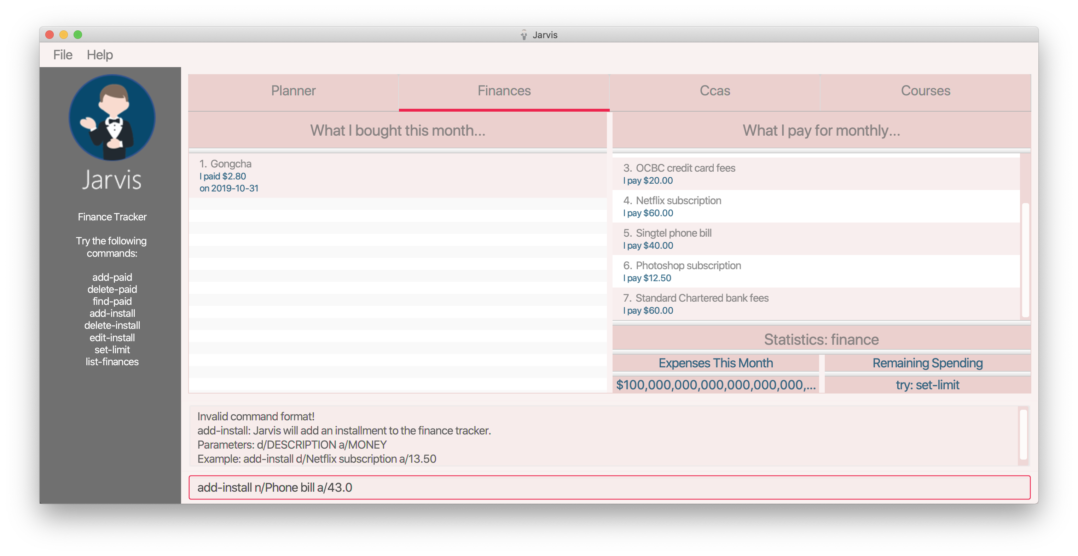This screenshot has width=1078, height=556.
Task: Switch to the Planner tab
Action: (293, 91)
